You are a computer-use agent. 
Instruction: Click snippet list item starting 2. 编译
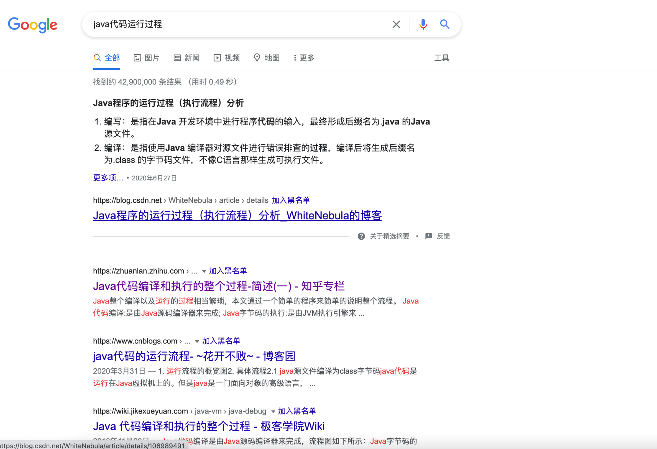254,154
